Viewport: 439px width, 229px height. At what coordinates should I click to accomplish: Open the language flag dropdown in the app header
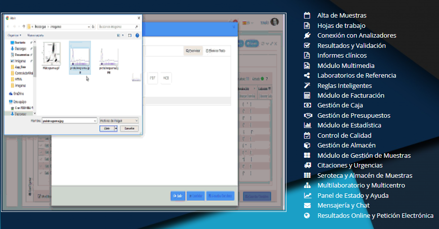click(x=248, y=23)
